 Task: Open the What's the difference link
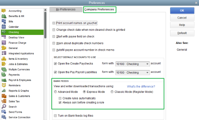[x=141, y=87]
